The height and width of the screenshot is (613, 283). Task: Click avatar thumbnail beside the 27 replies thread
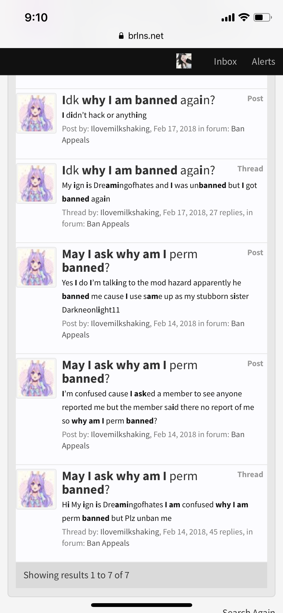point(36,183)
